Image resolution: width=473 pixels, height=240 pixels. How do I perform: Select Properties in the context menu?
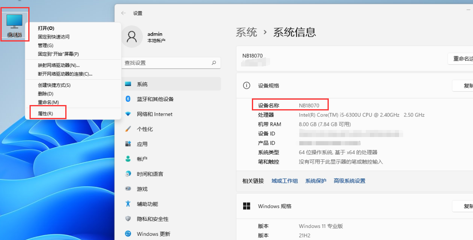click(45, 113)
